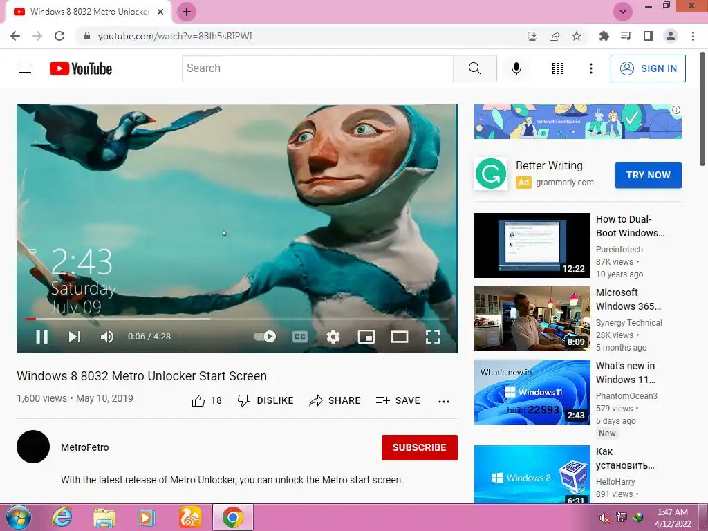Image resolution: width=708 pixels, height=531 pixels.
Task: Open a new browser tab
Action: (x=187, y=12)
